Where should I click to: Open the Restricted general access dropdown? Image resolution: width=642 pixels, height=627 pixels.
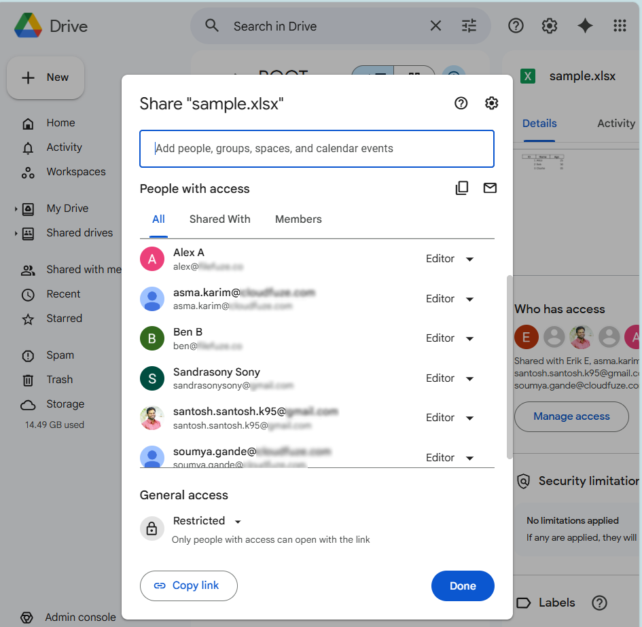coord(207,520)
